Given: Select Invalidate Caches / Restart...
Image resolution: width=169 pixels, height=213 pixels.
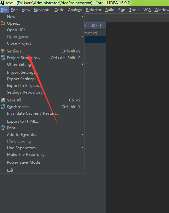Looking at the screenshot, I should point(42,113).
